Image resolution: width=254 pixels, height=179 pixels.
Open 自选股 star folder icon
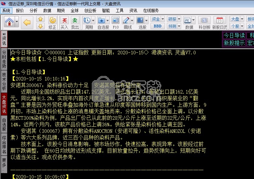(x=102, y=21)
